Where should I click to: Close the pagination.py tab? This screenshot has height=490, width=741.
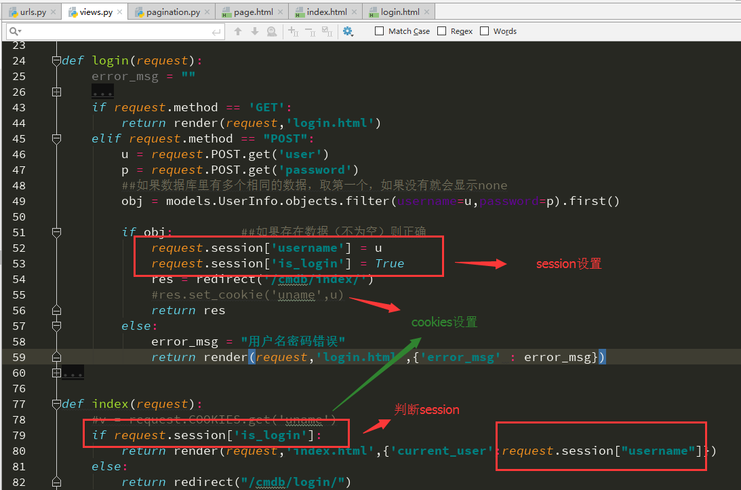click(207, 12)
